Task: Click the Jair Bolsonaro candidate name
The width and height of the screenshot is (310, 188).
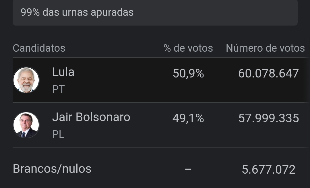Action: pyautogui.click(x=91, y=117)
